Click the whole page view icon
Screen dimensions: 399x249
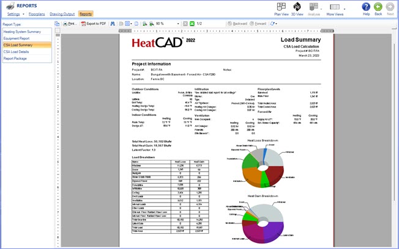click(136, 24)
